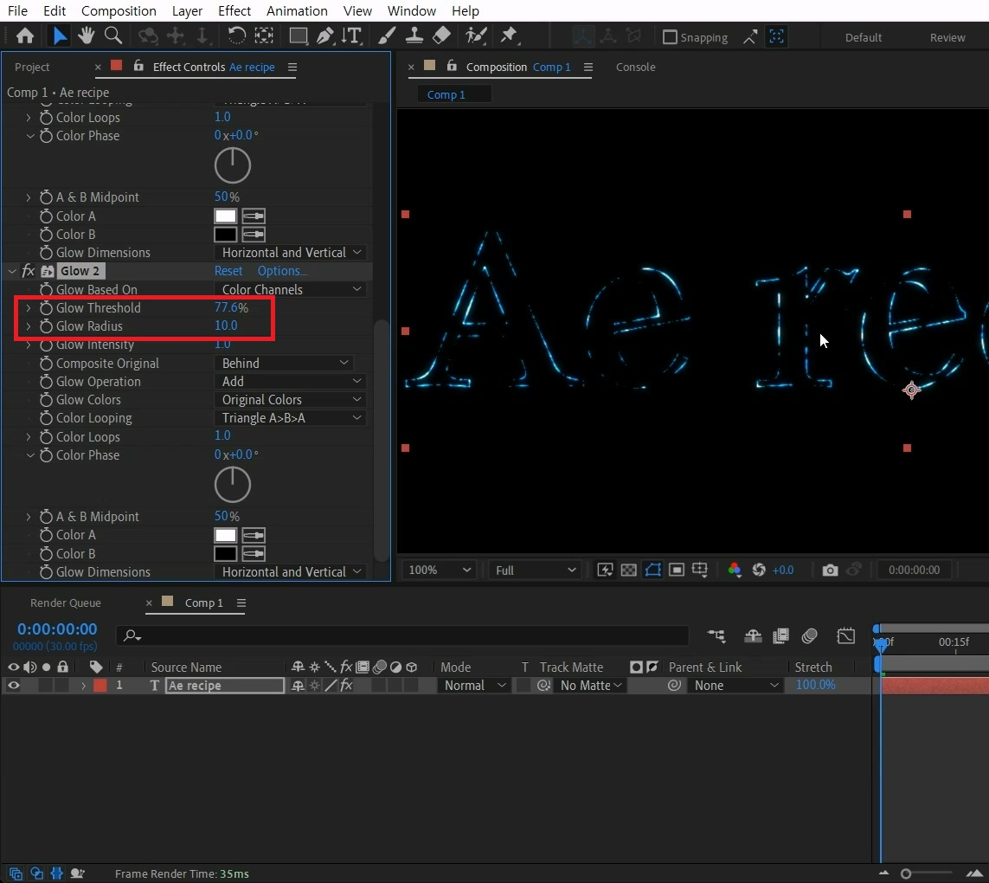Switch to Review workspace
989x883 pixels.
tap(947, 37)
